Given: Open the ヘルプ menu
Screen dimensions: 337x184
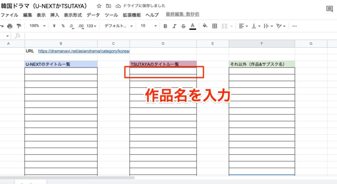Looking at the screenshot, I should (x=152, y=15).
